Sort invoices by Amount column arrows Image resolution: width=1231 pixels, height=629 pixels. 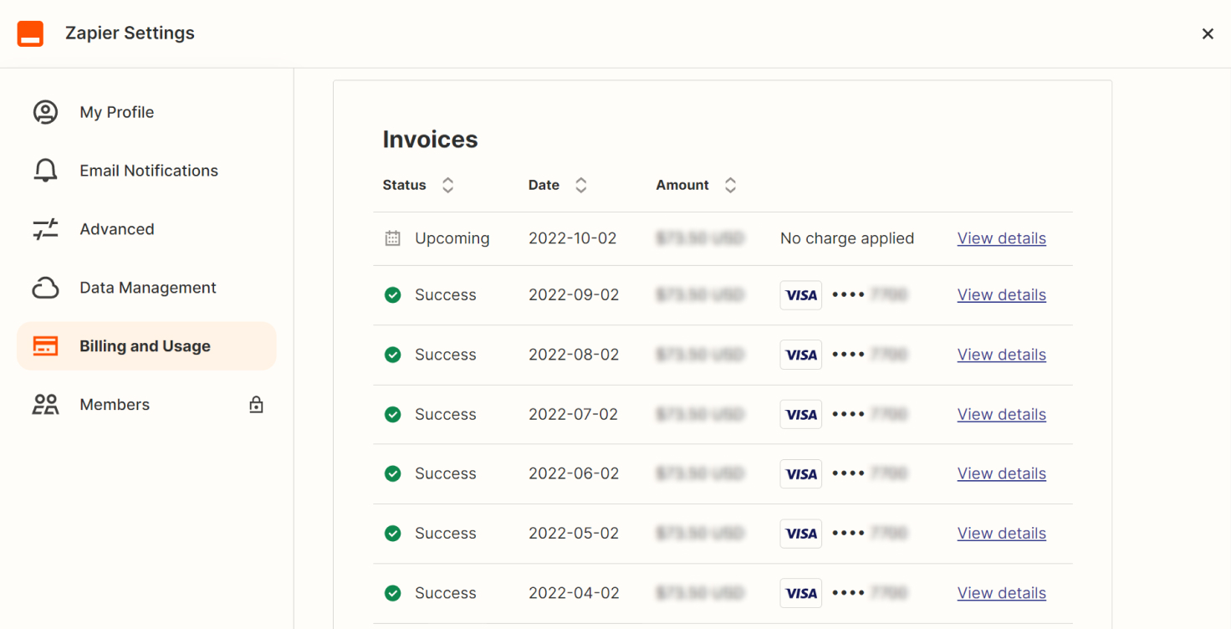click(x=730, y=185)
